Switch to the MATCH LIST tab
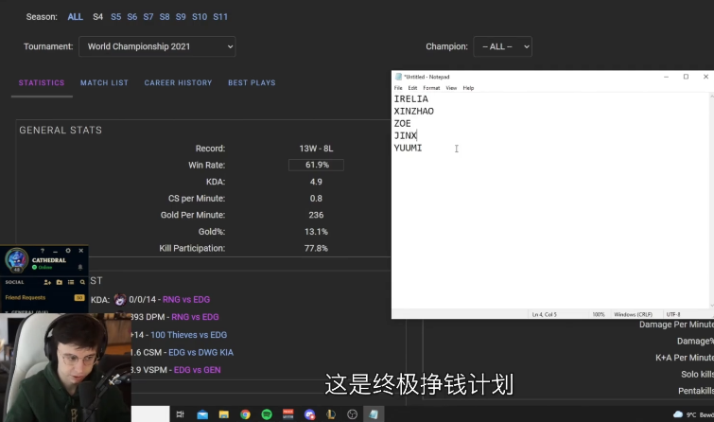Image resolution: width=714 pixels, height=422 pixels. point(104,83)
